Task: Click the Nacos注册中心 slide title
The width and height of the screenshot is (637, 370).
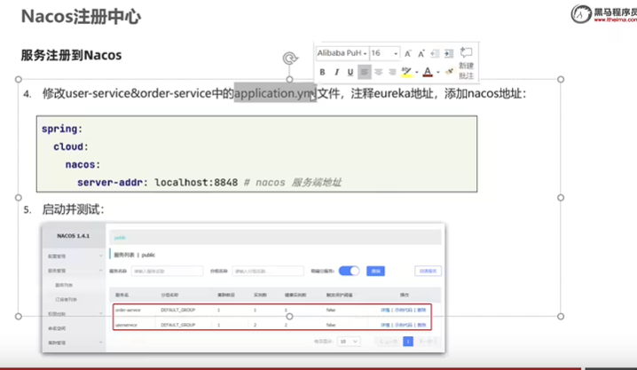Action: (82, 17)
